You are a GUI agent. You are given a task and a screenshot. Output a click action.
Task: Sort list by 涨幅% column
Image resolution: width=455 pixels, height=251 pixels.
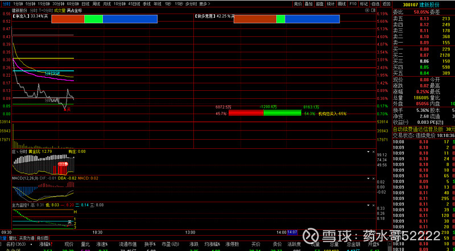46,244
